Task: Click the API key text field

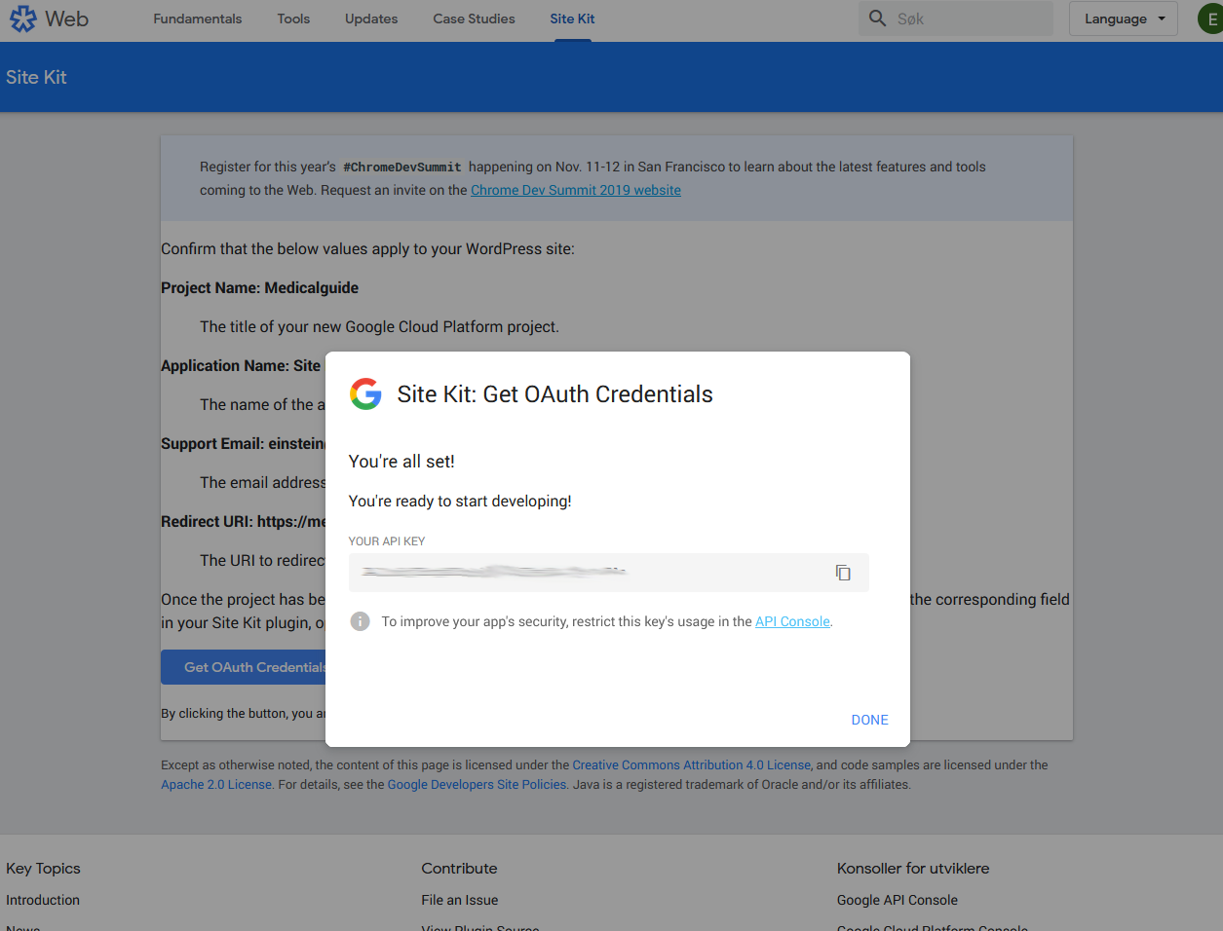Action: [608, 573]
